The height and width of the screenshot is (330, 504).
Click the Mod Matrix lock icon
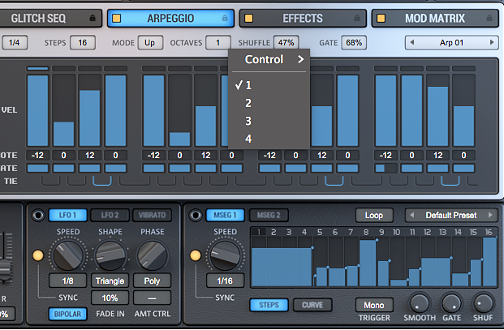point(489,18)
